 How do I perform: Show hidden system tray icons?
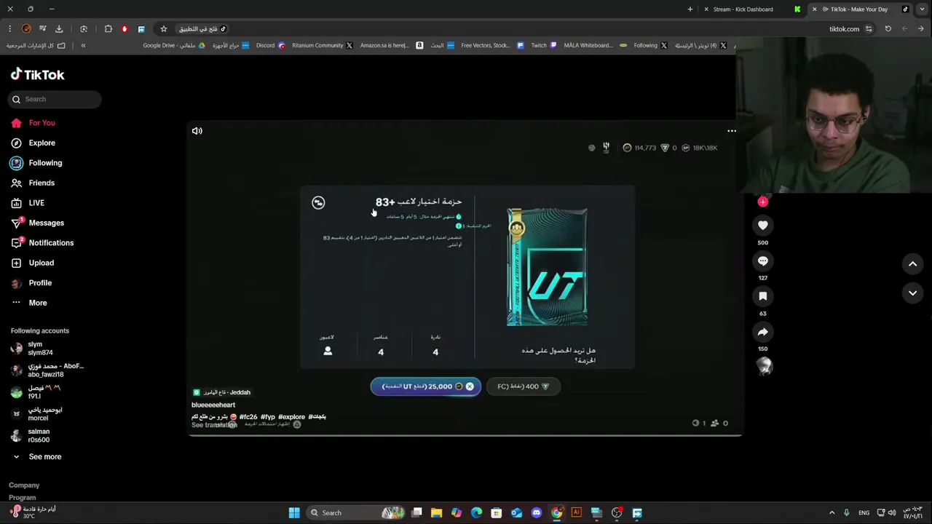point(832,513)
